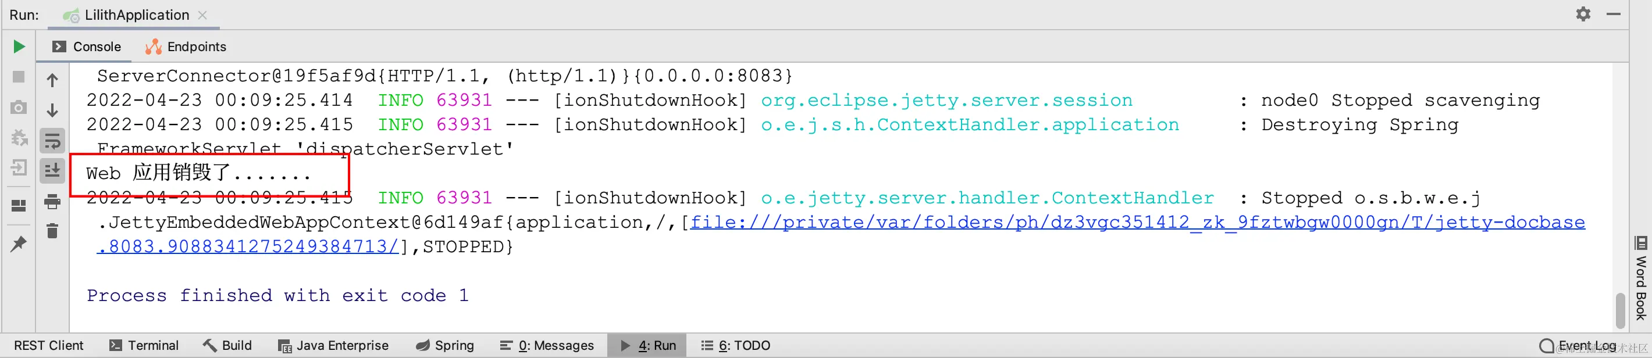
Task: Clear console with trash icon
Action: point(52,231)
